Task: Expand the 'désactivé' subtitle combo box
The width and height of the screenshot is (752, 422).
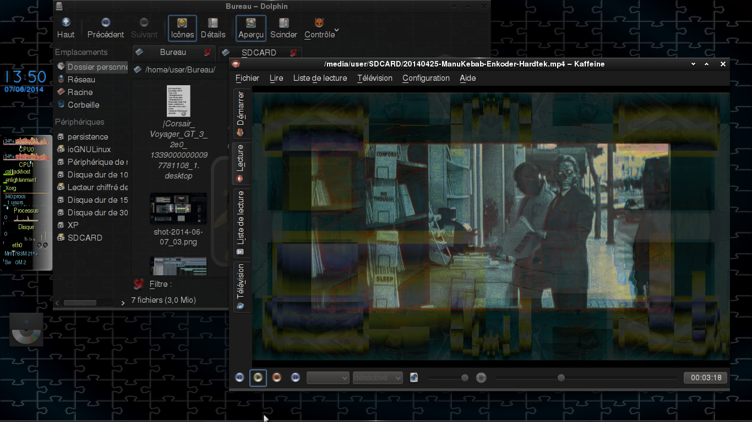Action: pos(378,378)
